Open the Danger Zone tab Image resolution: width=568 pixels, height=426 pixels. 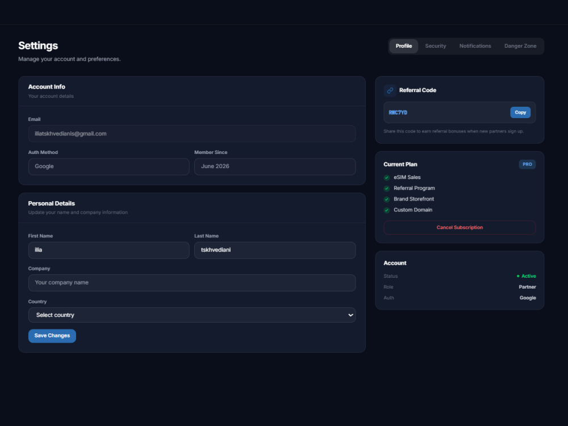[520, 46]
